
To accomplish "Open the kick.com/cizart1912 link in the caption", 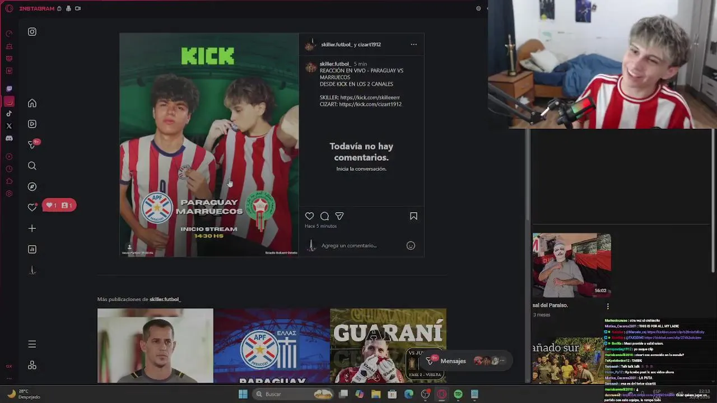I will point(370,104).
